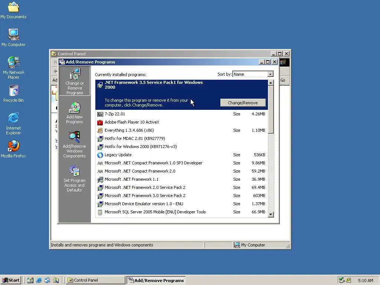This screenshot has width=380, height=285.
Task: Click the Change/Remove button
Action: click(x=243, y=103)
